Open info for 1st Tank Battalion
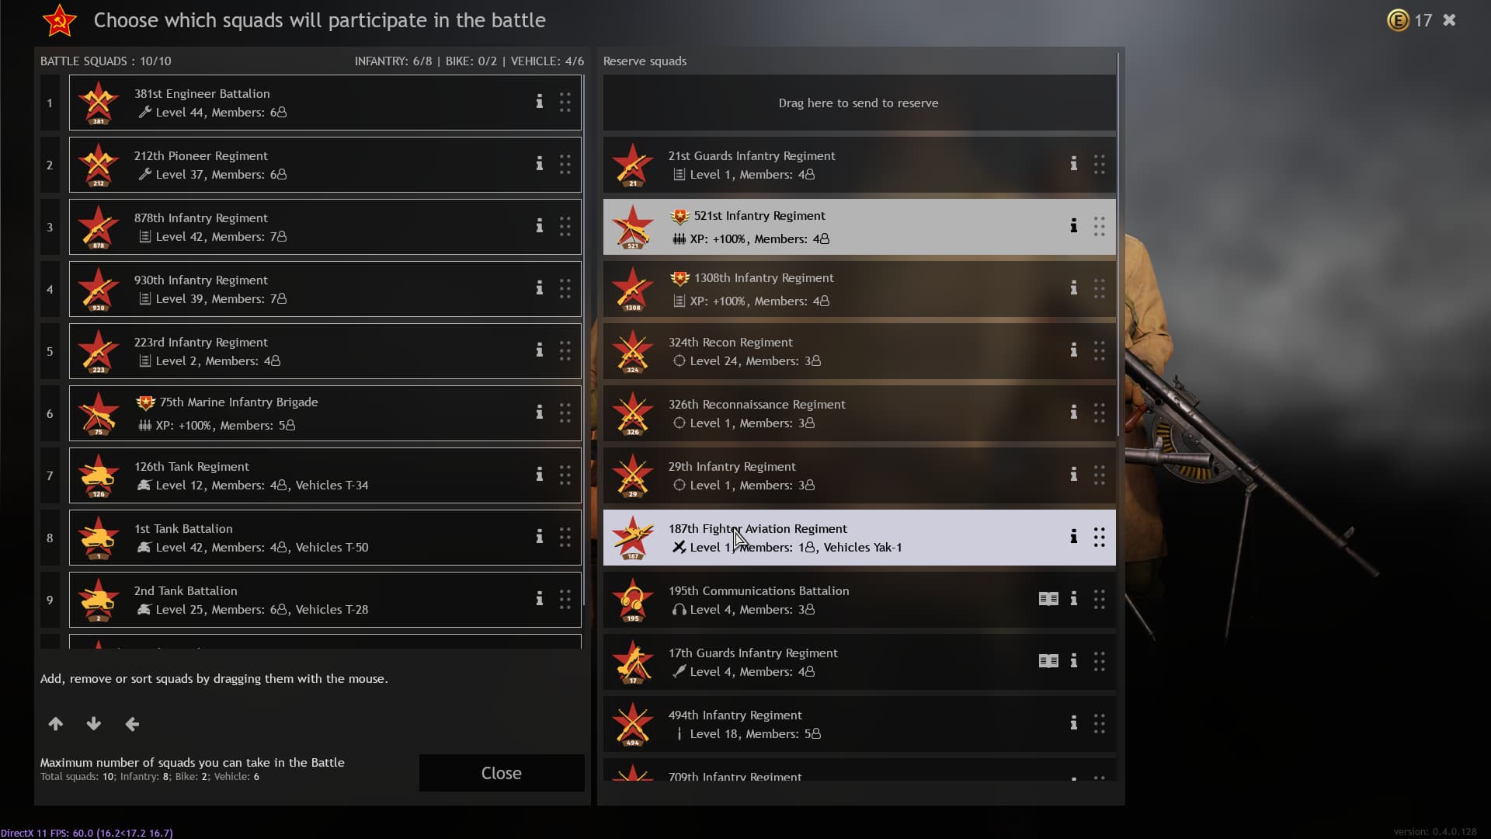The image size is (1491, 839). click(539, 537)
